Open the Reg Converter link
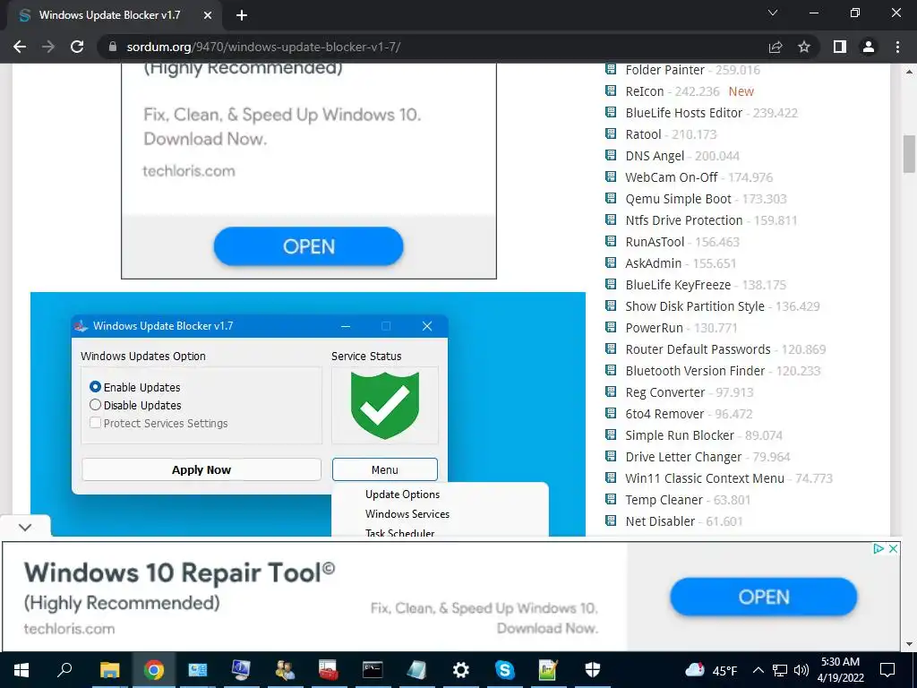The image size is (917, 688). (x=665, y=392)
